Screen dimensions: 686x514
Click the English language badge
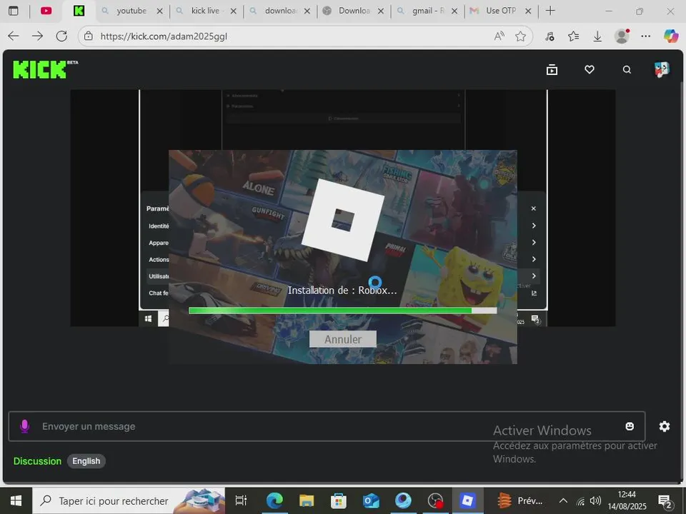(86, 461)
